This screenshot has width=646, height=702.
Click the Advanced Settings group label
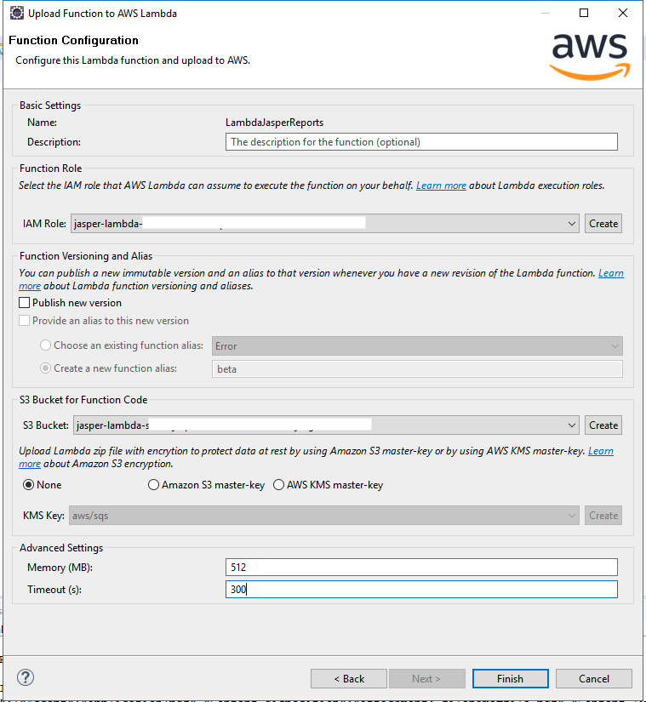pos(61,548)
